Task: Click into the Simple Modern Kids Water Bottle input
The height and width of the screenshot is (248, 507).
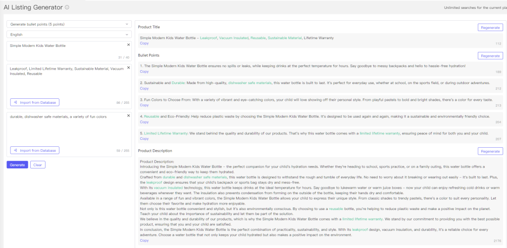Action: [x=69, y=50]
